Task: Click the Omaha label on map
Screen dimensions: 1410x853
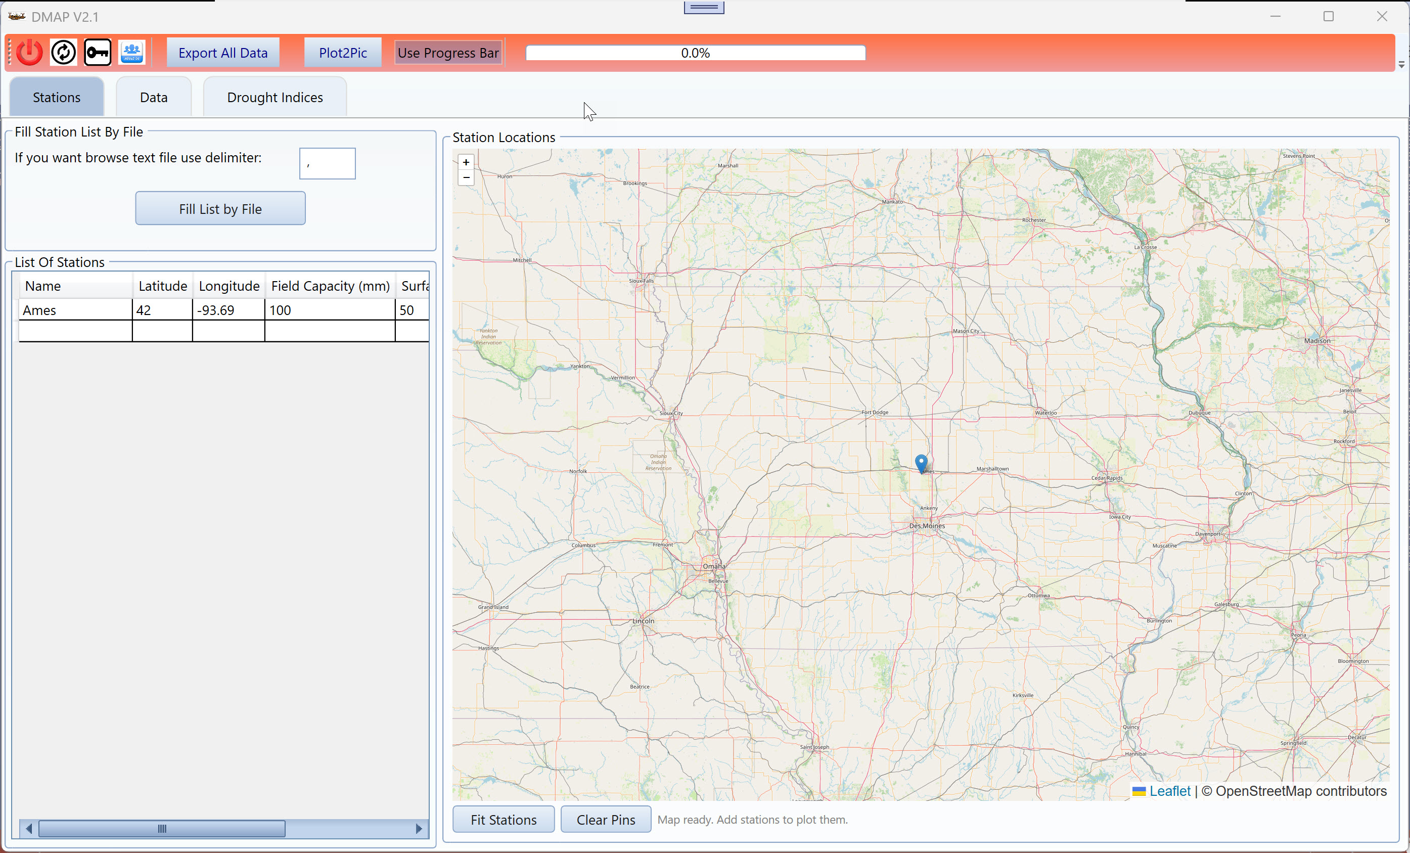Action: coord(713,566)
